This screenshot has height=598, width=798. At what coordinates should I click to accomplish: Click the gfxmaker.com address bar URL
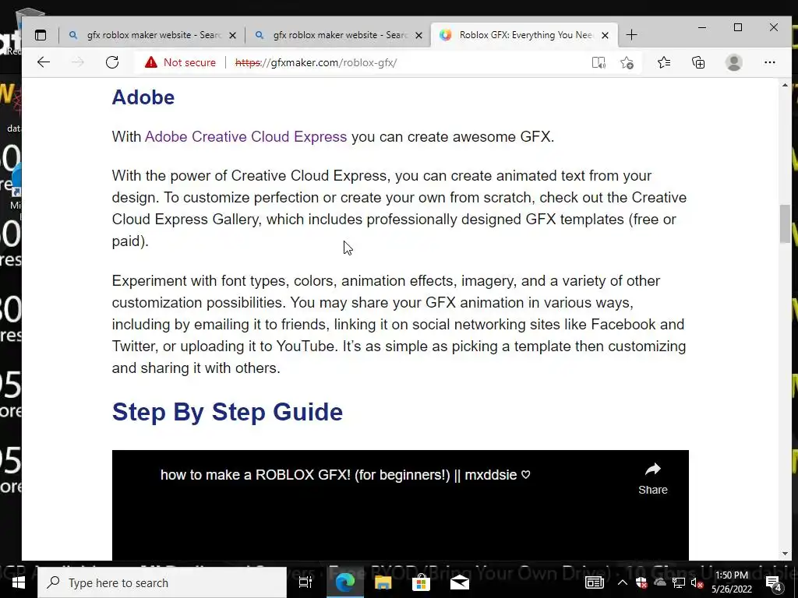[x=316, y=62]
